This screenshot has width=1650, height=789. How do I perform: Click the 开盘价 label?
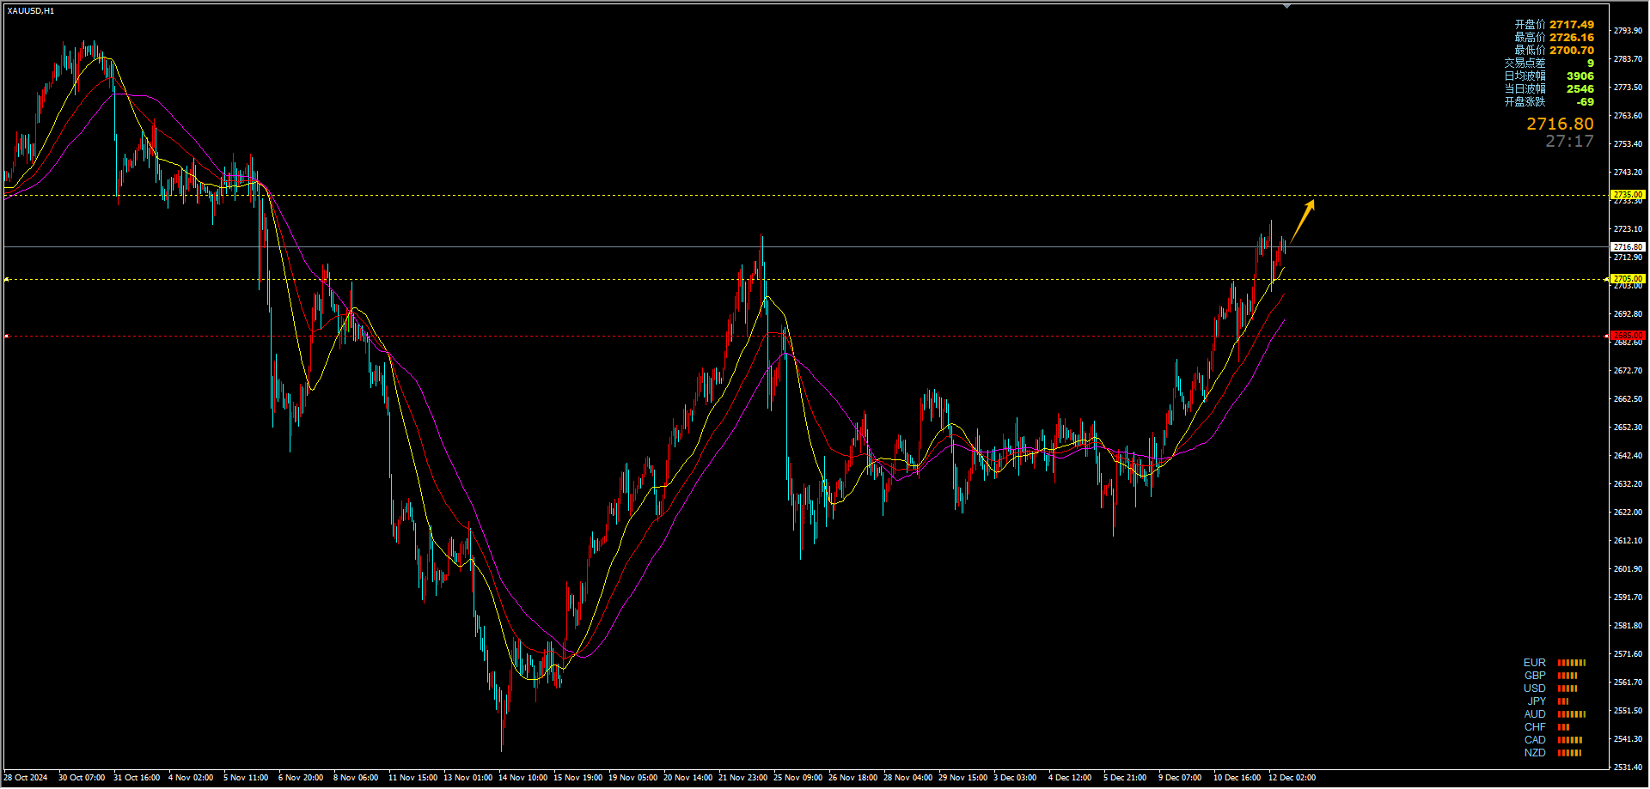tap(1530, 25)
